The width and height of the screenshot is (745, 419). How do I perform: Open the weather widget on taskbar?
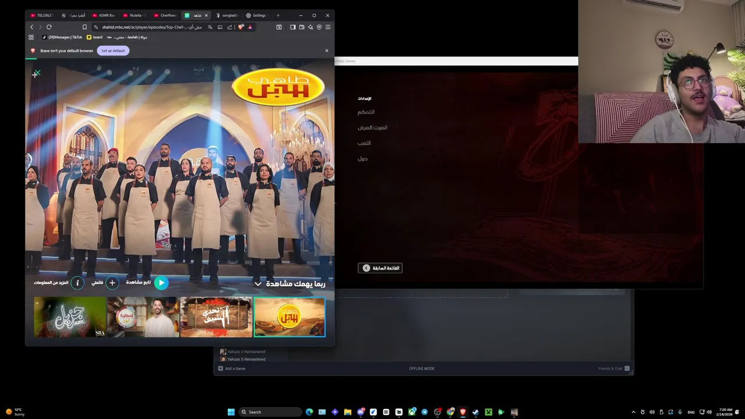15,412
